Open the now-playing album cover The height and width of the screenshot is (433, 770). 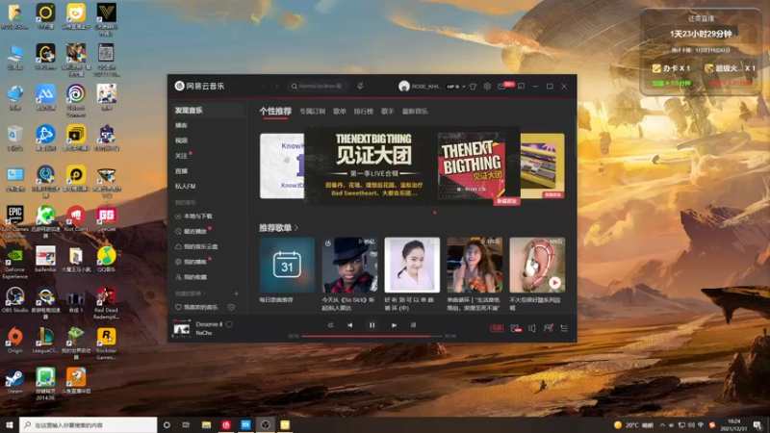click(181, 328)
